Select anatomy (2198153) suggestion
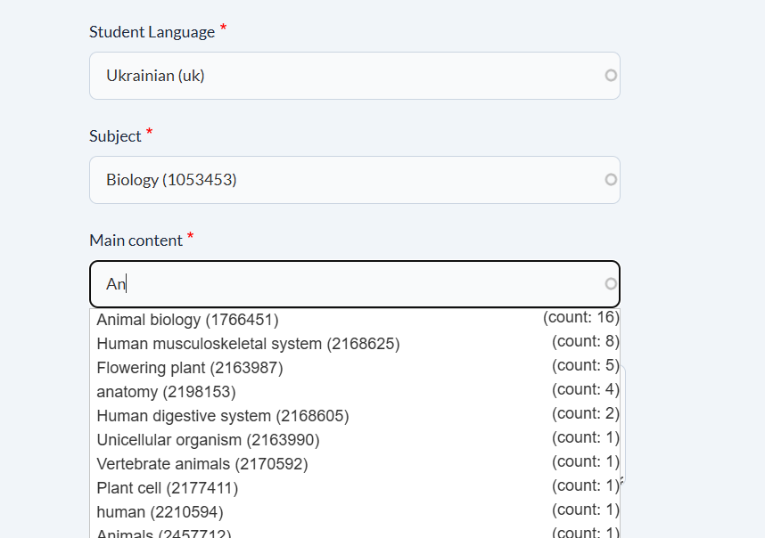The height and width of the screenshot is (538, 765). click(166, 392)
